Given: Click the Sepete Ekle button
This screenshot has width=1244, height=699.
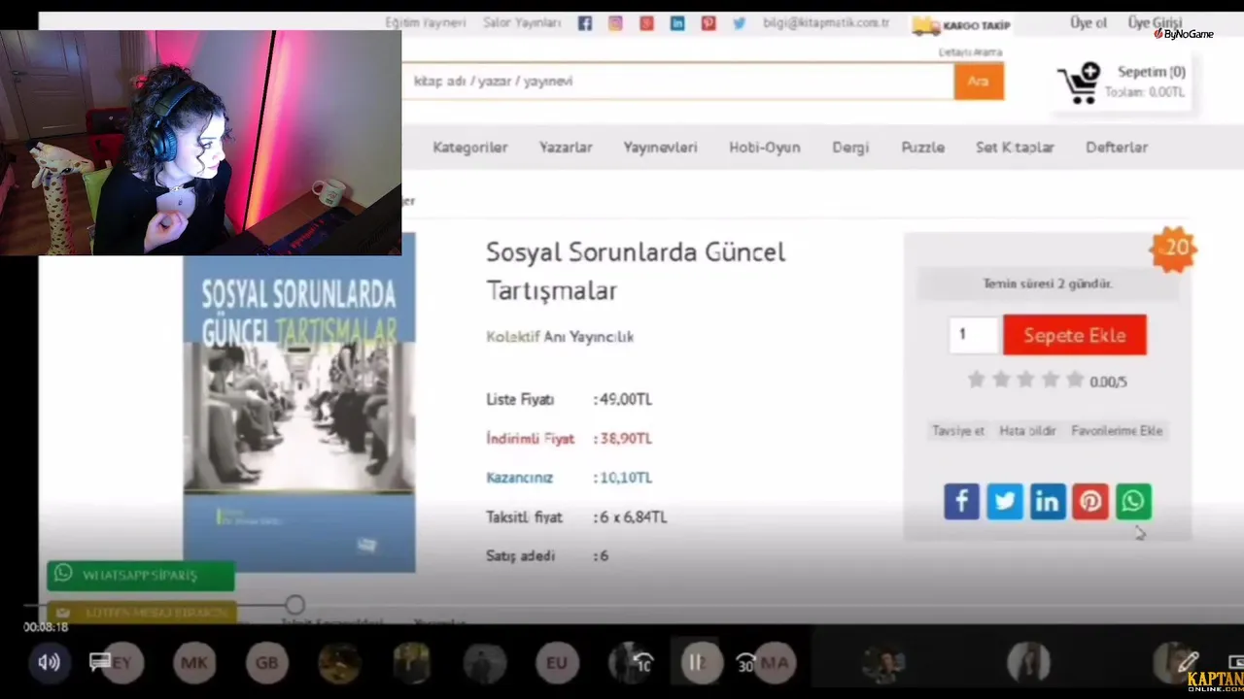Looking at the screenshot, I should click(1075, 335).
